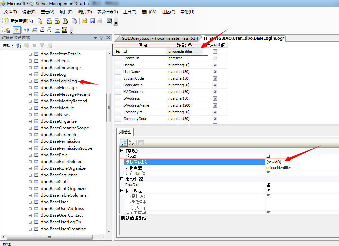The height and width of the screenshot is (246, 339).
Task: Select the dbo.BaseUser table in tree
Action: point(54,202)
